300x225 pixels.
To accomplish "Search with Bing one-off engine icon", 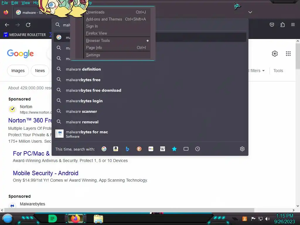I will pyautogui.click(x=127, y=149).
